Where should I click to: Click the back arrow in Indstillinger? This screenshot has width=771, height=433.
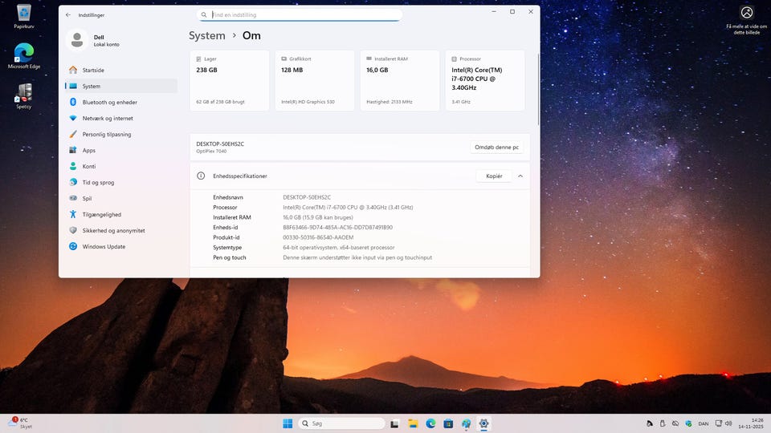point(68,14)
